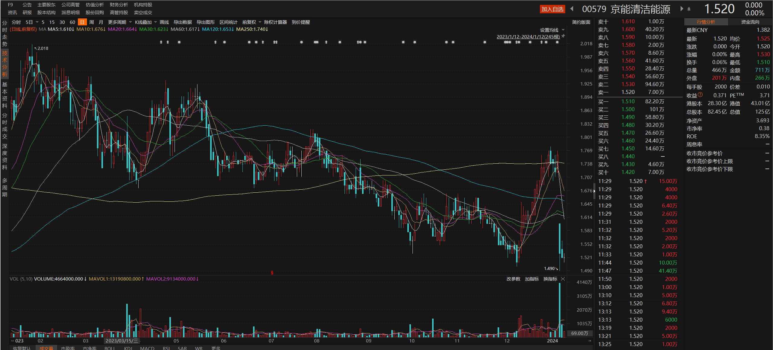
Task: Switch to the 周 weekly period
Action: pos(91,22)
